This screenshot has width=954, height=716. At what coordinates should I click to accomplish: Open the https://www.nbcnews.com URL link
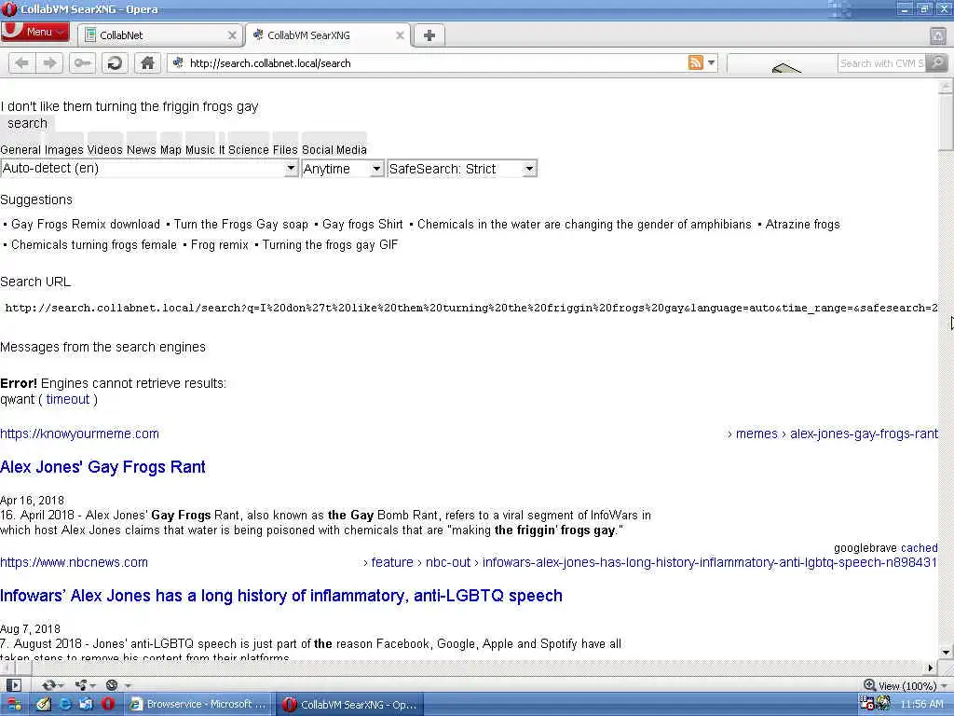click(75, 562)
